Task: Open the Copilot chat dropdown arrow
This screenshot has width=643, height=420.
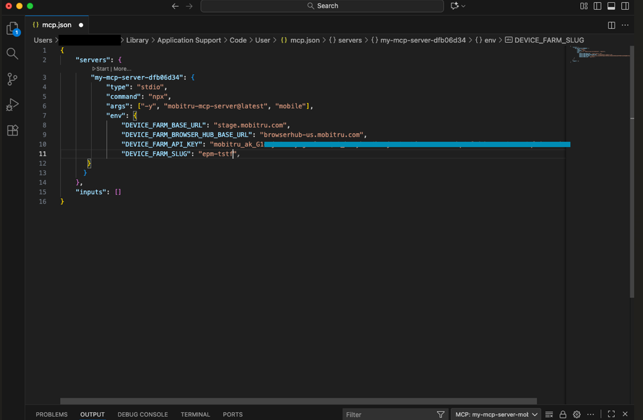Action: [x=463, y=6]
